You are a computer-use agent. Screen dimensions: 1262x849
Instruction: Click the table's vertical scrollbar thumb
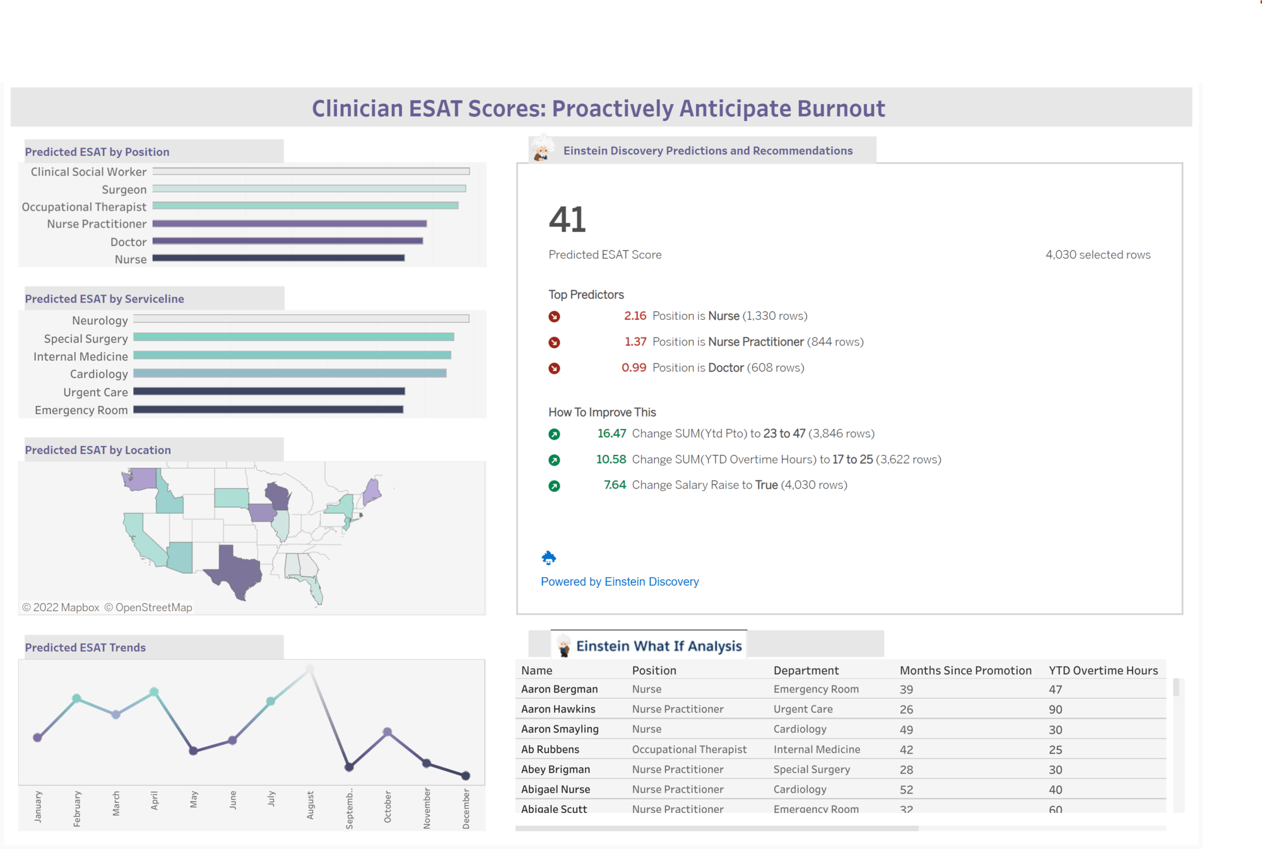(1176, 687)
